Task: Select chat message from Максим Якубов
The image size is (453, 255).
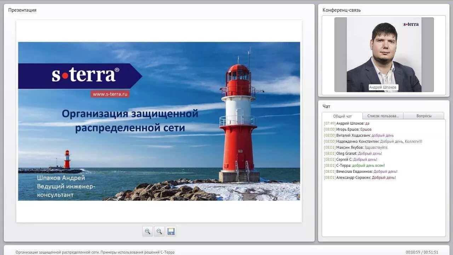Action: [356, 147]
